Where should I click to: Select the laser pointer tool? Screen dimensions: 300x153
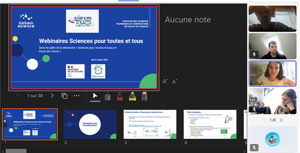107,96
